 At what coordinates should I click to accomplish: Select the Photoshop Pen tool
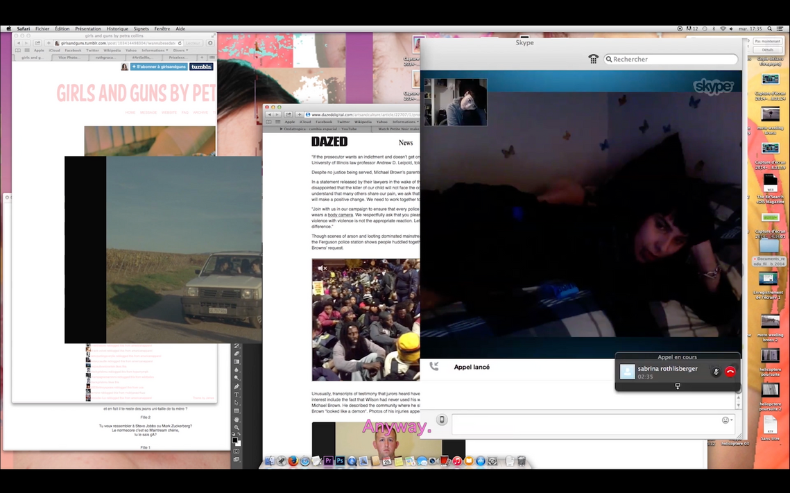pos(237,387)
